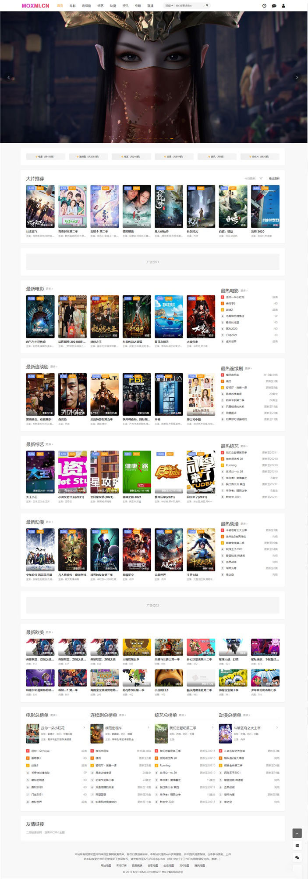Viewport: 308px width, 879px height.
Task: Click the 最近更新 link in 大片推荐
Action: (274, 178)
